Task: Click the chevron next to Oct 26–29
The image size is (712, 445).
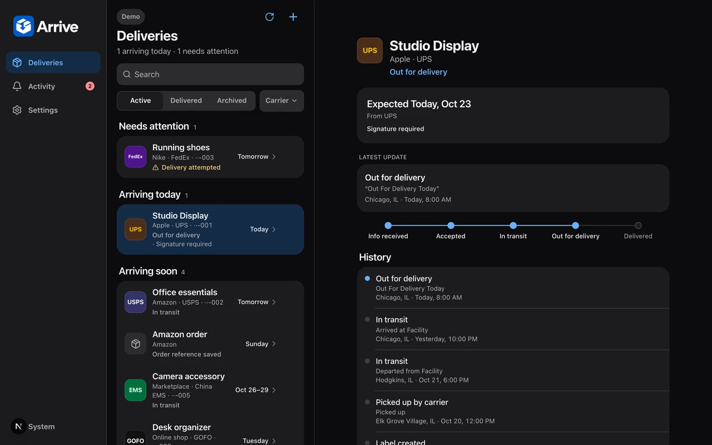Action: point(274,390)
